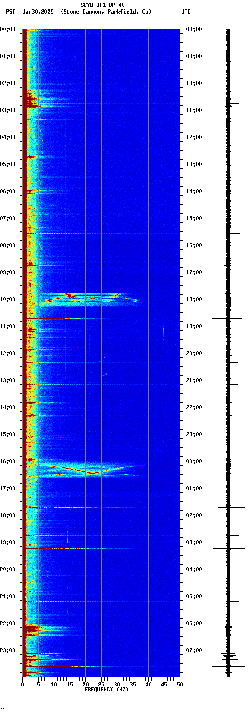Click the UTC time label '14:00'

(194, 191)
